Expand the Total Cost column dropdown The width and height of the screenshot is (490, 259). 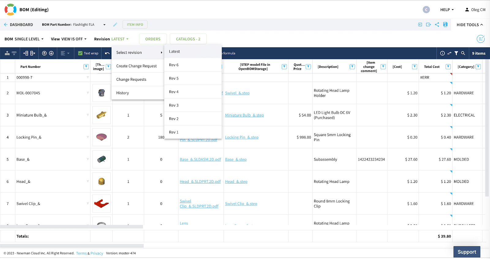448,67
